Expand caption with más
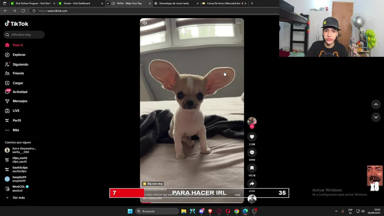The width and height of the screenshot is (384, 216). click(x=238, y=195)
